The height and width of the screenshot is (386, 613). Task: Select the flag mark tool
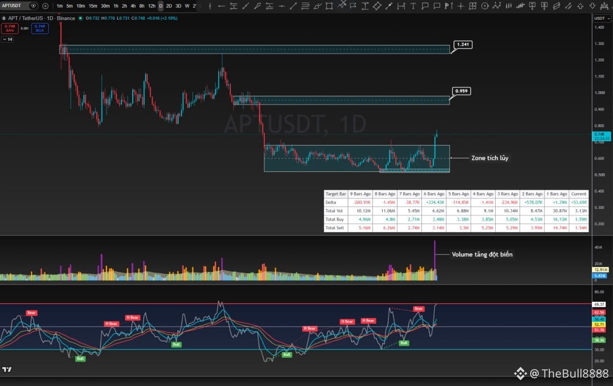click(353, 6)
